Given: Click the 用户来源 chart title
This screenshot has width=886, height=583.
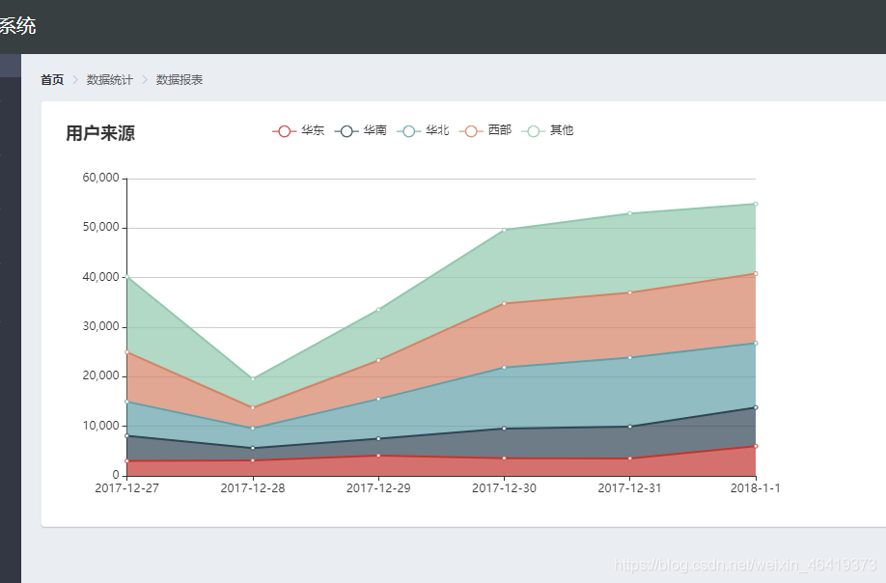Looking at the screenshot, I should (x=100, y=133).
